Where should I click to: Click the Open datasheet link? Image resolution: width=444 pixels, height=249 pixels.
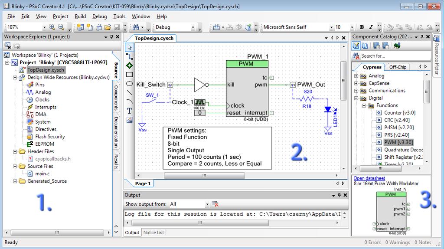click(369, 178)
